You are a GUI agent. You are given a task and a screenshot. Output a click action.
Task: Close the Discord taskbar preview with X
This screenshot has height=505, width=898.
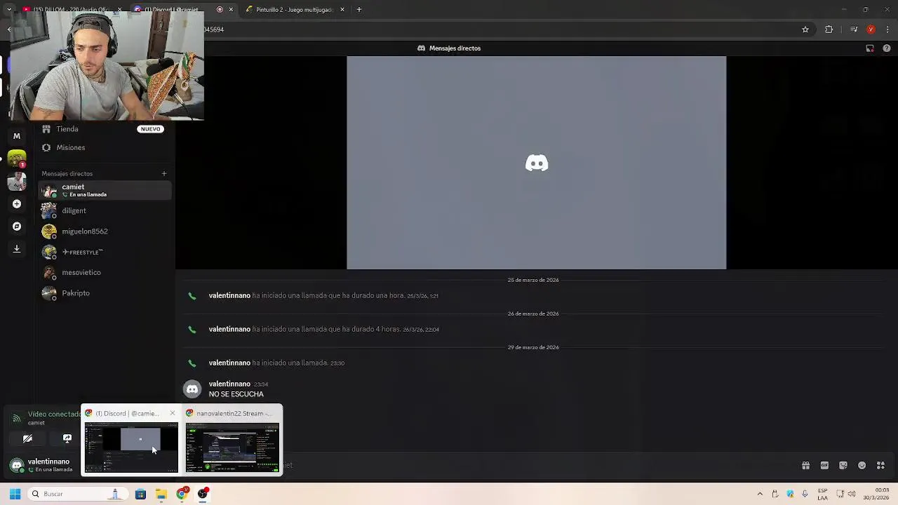coord(173,413)
